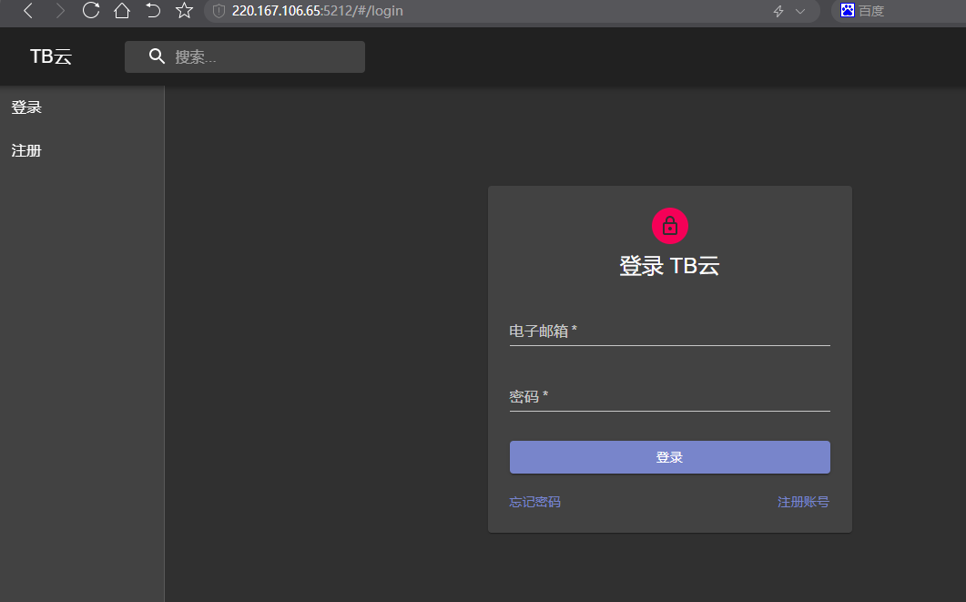Click the TB云 site logo title
This screenshot has height=602, width=966.
coord(51,56)
